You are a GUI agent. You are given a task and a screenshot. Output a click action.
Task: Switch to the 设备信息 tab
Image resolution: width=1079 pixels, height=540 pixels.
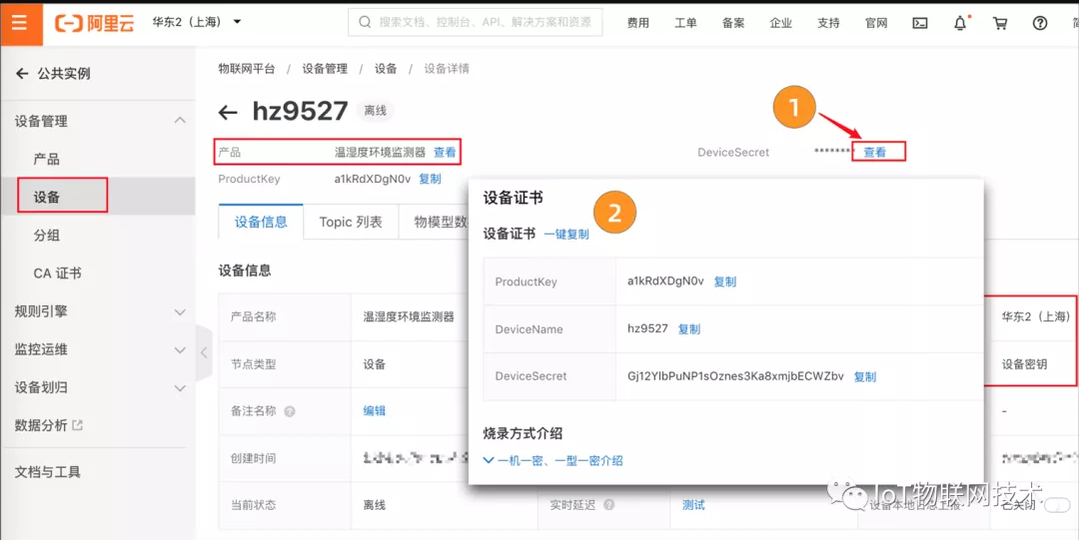(x=261, y=223)
